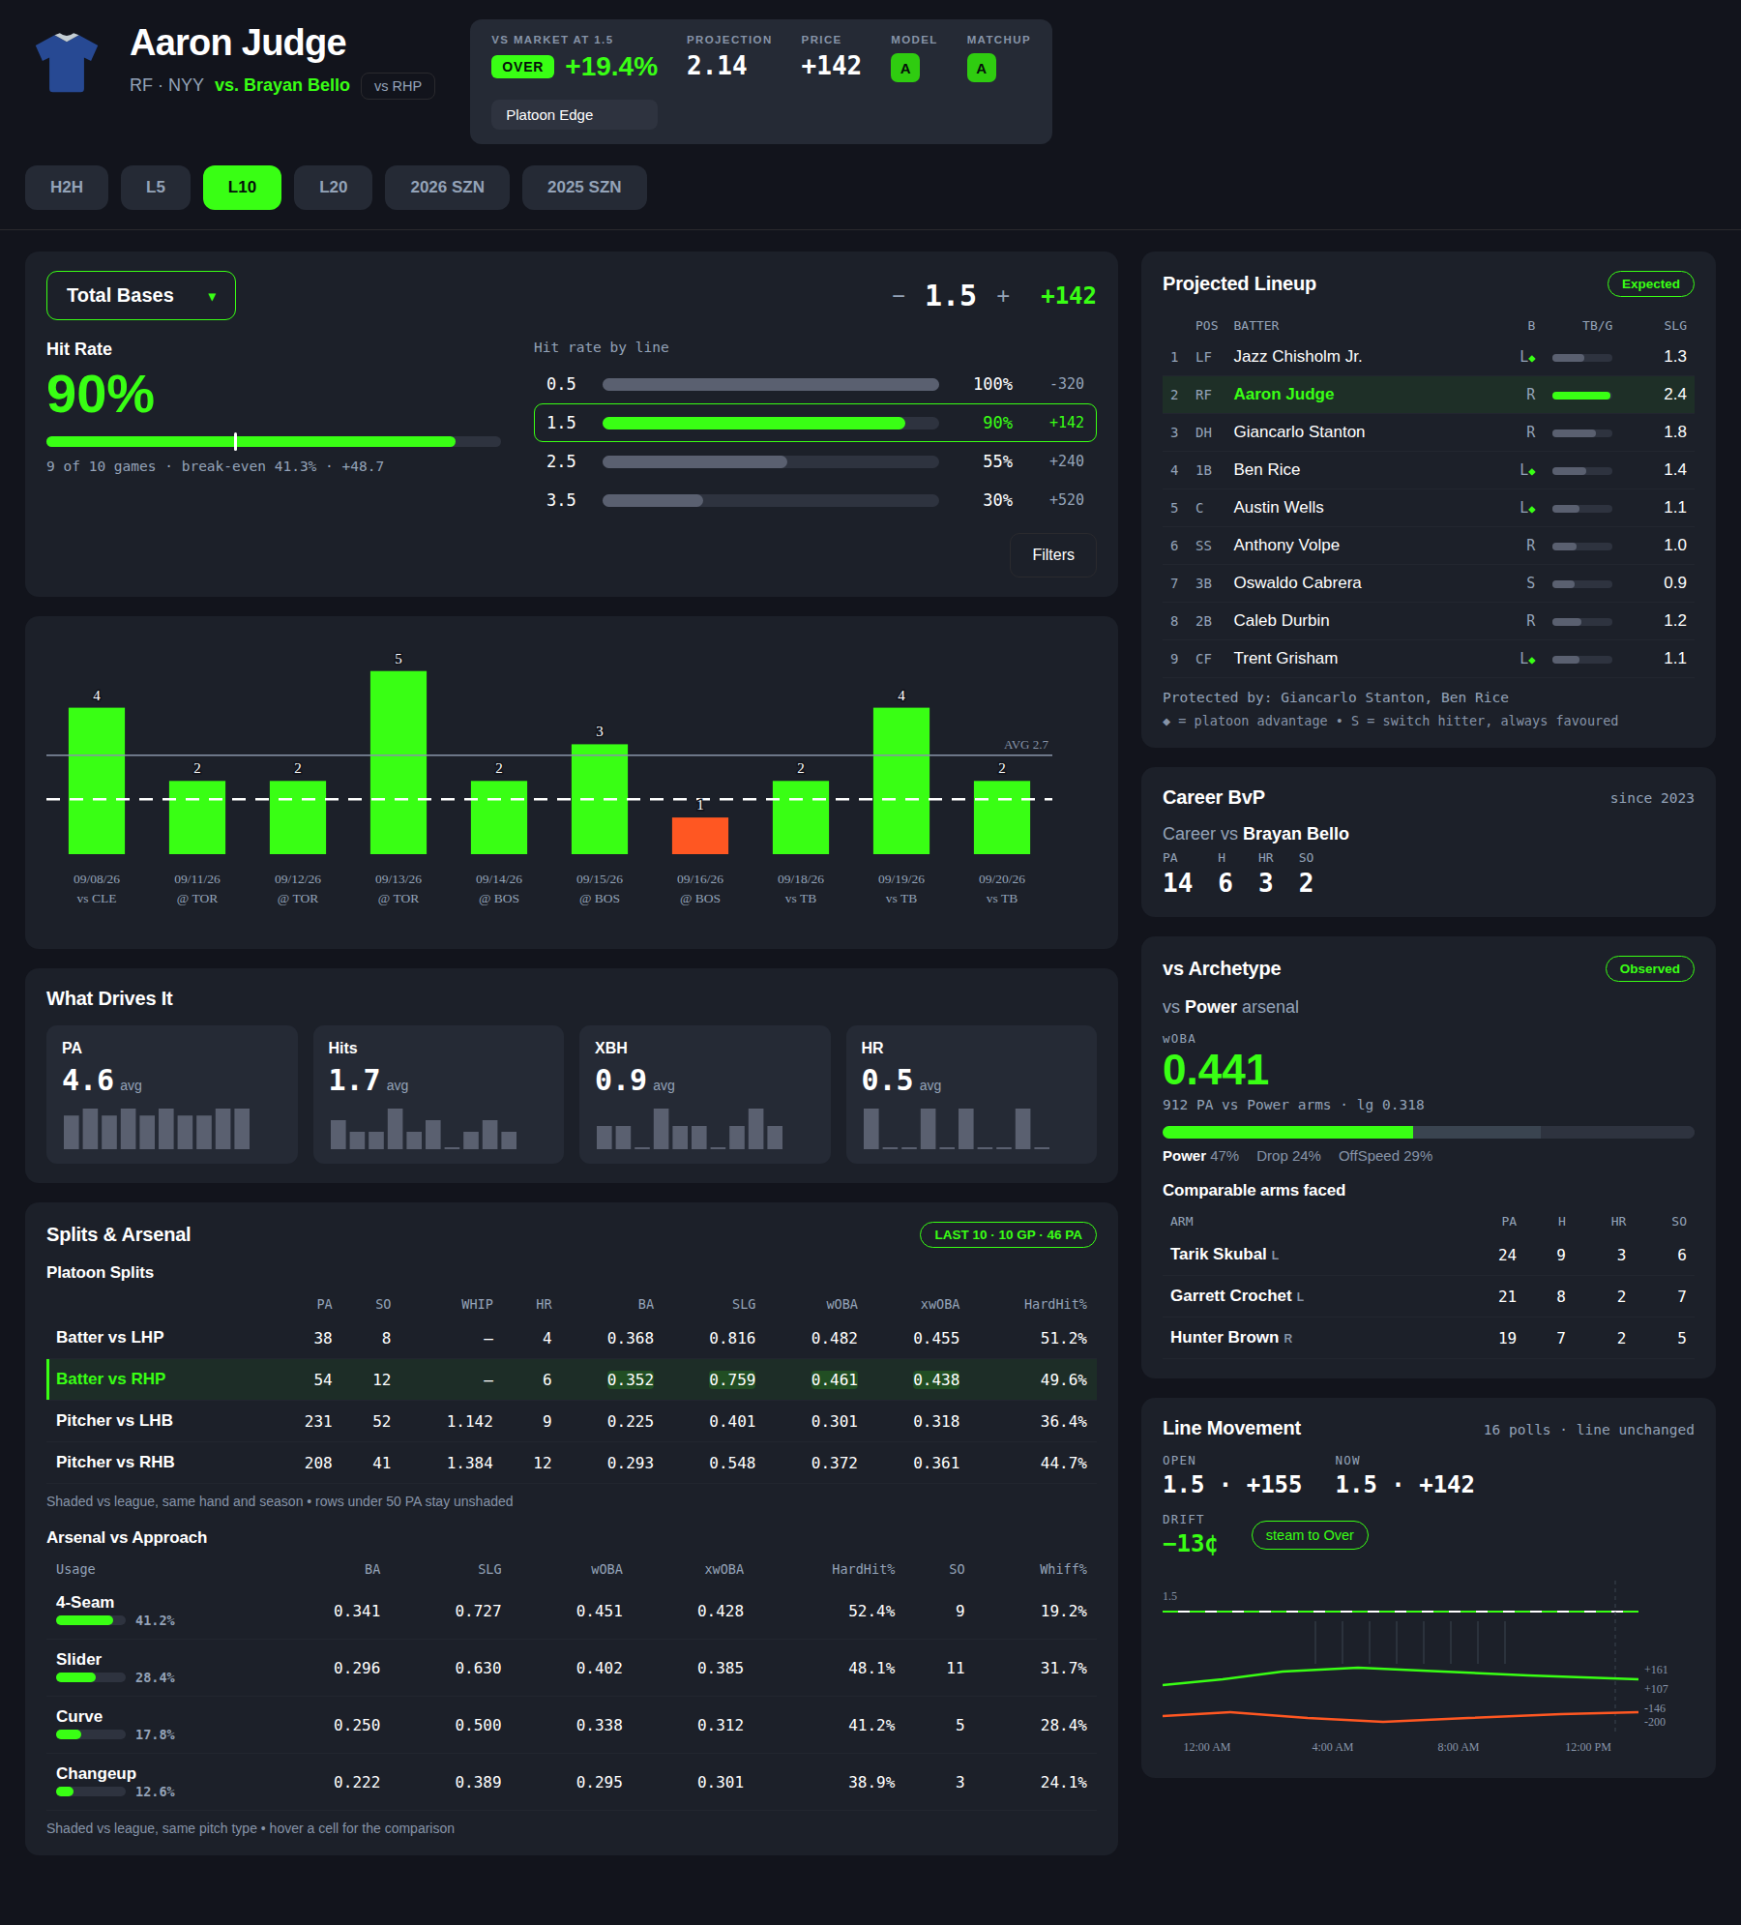Click the vs RHP chip
This screenshot has width=1741, height=1925.
398,86
